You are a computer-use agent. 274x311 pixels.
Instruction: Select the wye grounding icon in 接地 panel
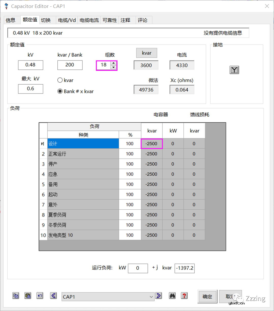coord(234,70)
